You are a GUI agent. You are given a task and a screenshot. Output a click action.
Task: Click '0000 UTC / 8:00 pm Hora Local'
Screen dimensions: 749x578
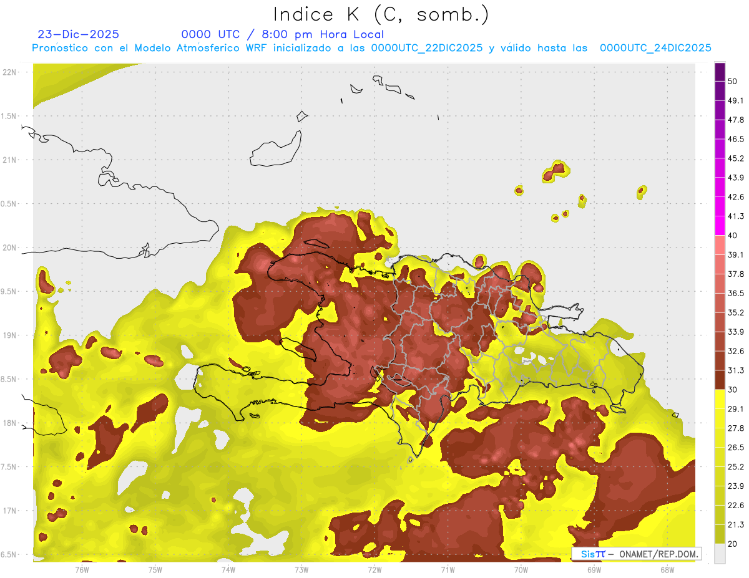tap(283, 34)
